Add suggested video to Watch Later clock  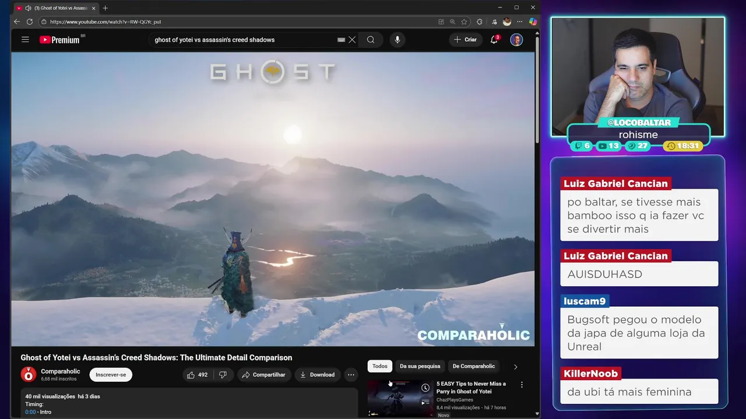pyautogui.click(x=425, y=388)
